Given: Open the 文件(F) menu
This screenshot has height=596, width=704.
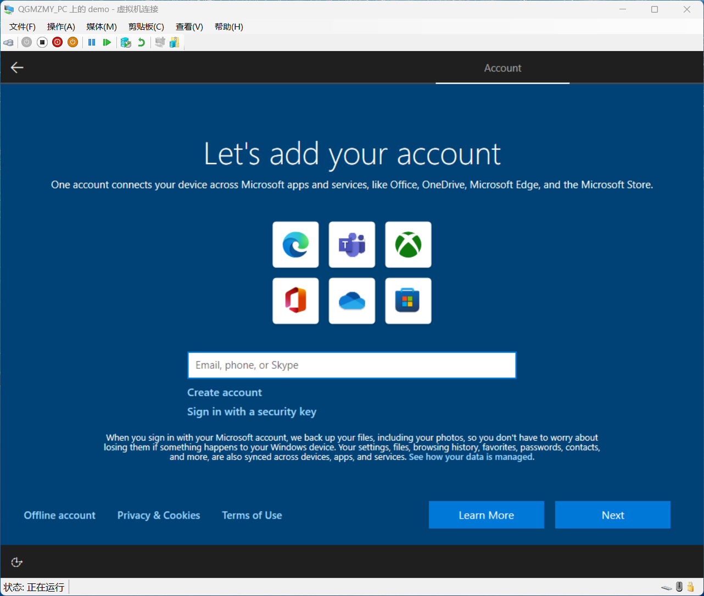Looking at the screenshot, I should click(23, 27).
